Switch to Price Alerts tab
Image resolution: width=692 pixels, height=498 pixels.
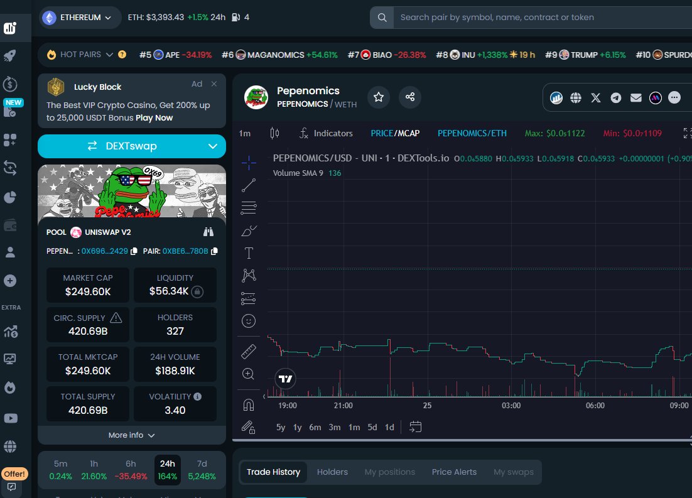point(454,472)
